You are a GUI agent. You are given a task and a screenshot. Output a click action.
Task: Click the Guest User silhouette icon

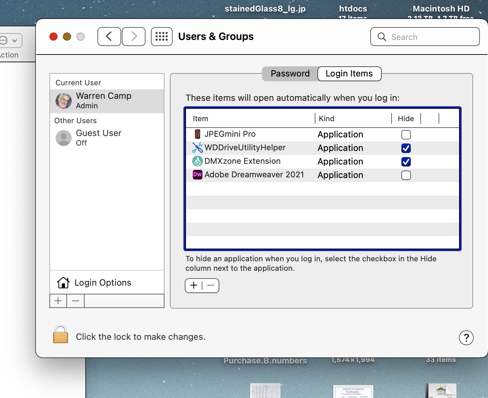point(63,138)
